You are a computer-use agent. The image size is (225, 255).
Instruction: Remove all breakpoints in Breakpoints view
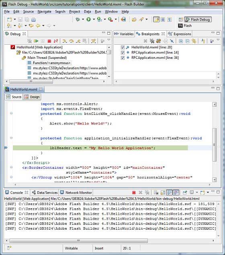click(152, 41)
